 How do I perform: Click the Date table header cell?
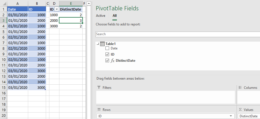(18, 9)
